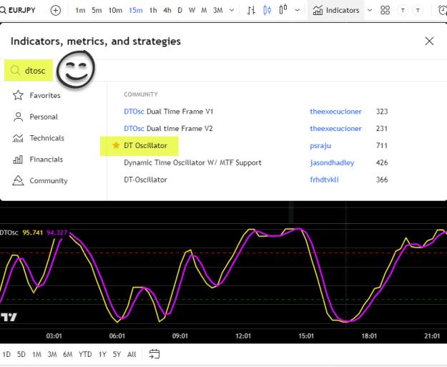Screen dimensions: 447x367
Task: Click the 12:01 time axis label
Action: (x=243, y=336)
